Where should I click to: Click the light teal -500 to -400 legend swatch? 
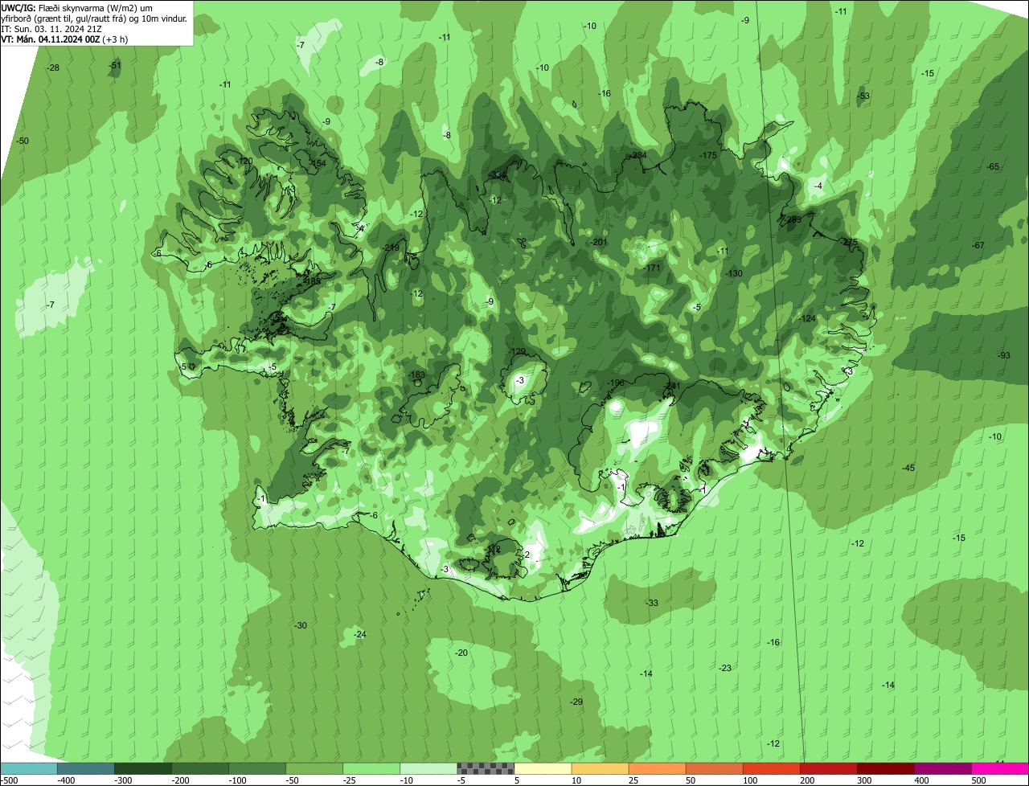28,768
